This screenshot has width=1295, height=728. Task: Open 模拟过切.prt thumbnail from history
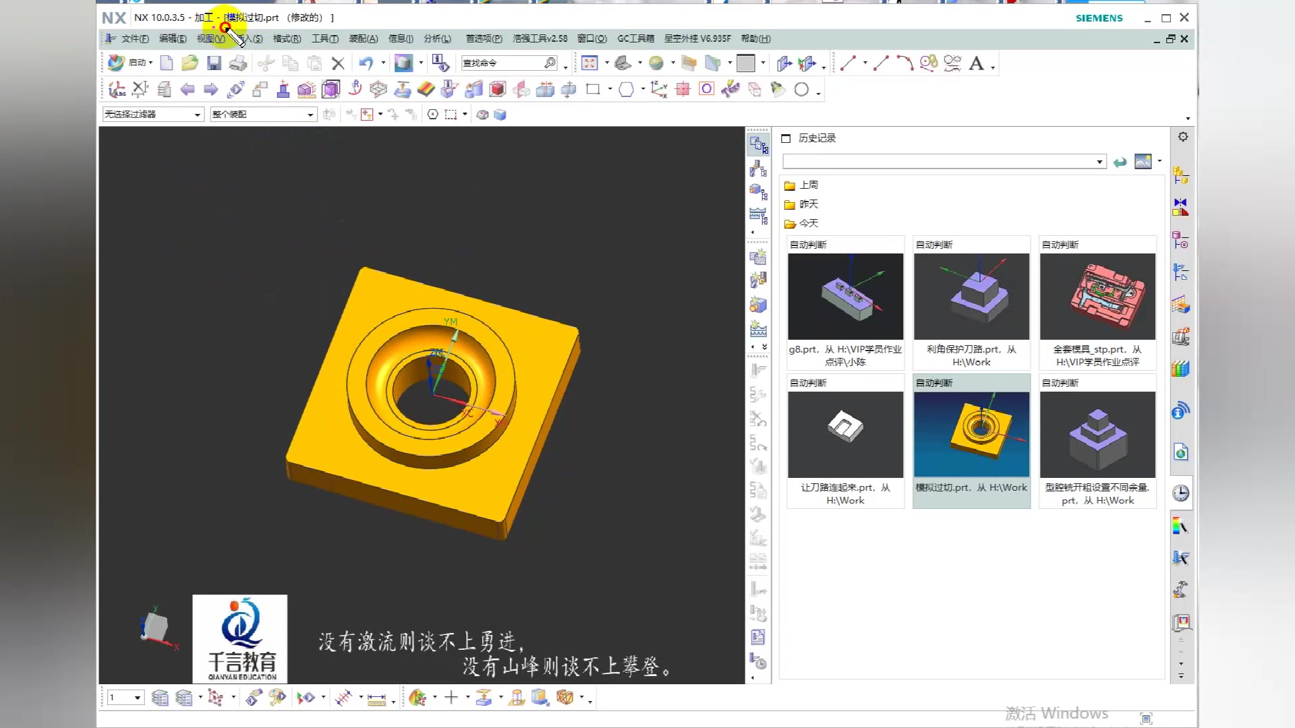[x=971, y=435]
